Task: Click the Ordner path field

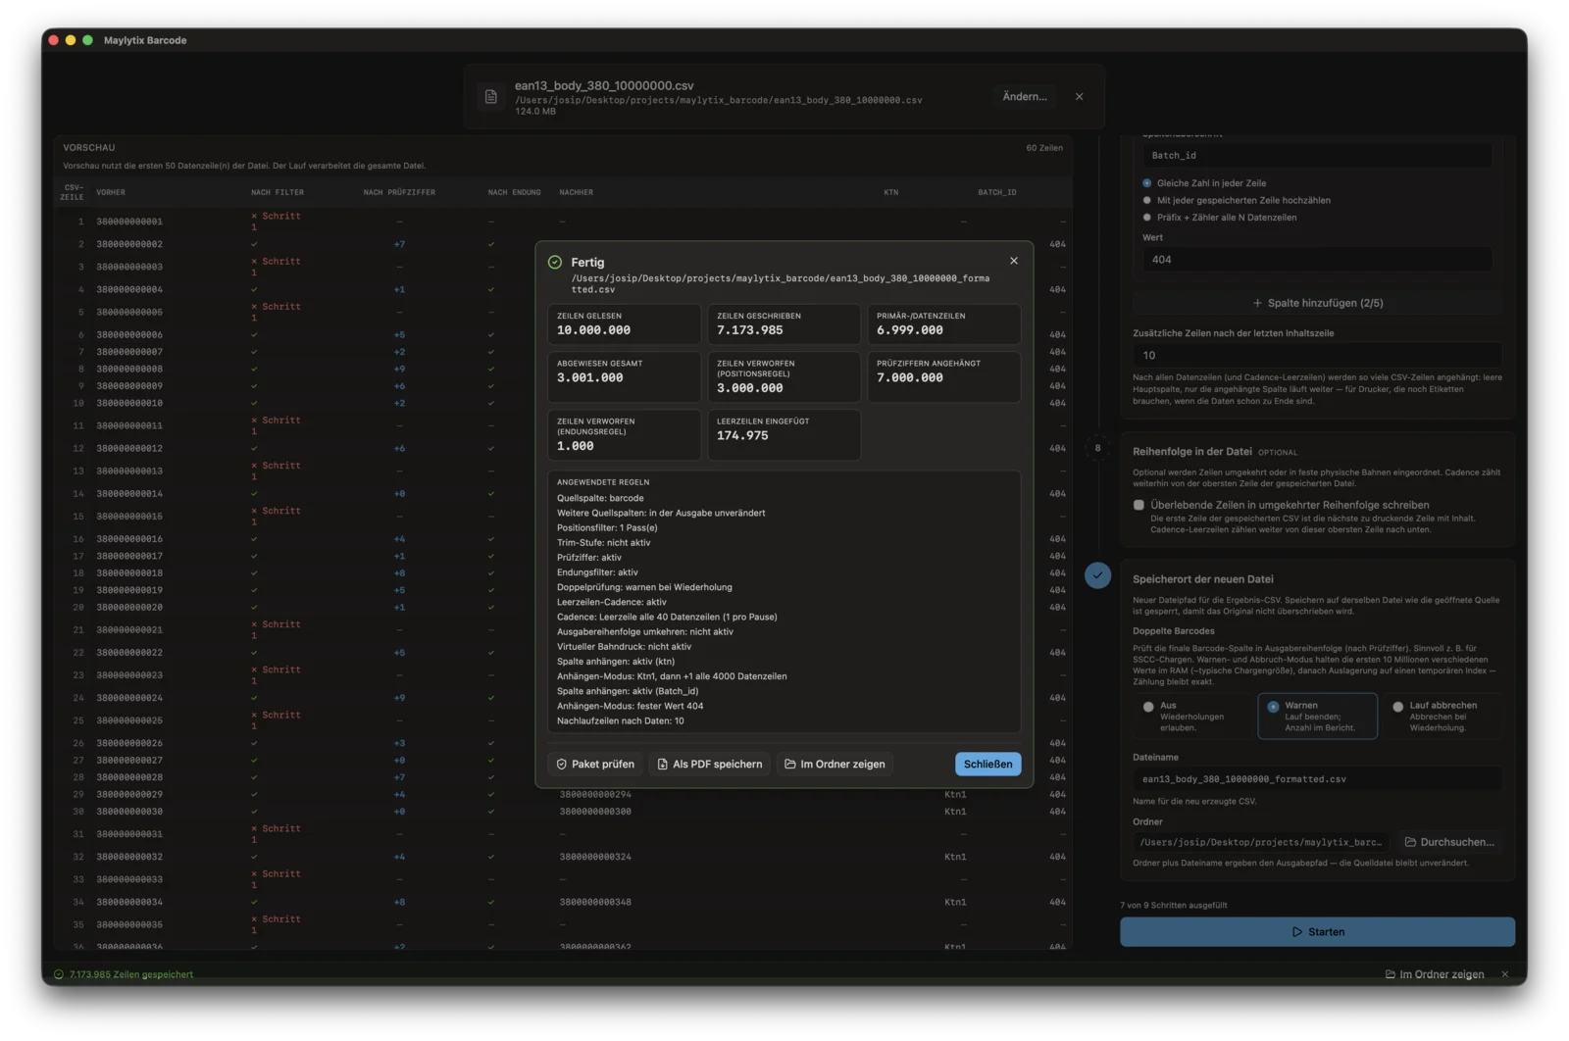Action: tap(1261, 842)
